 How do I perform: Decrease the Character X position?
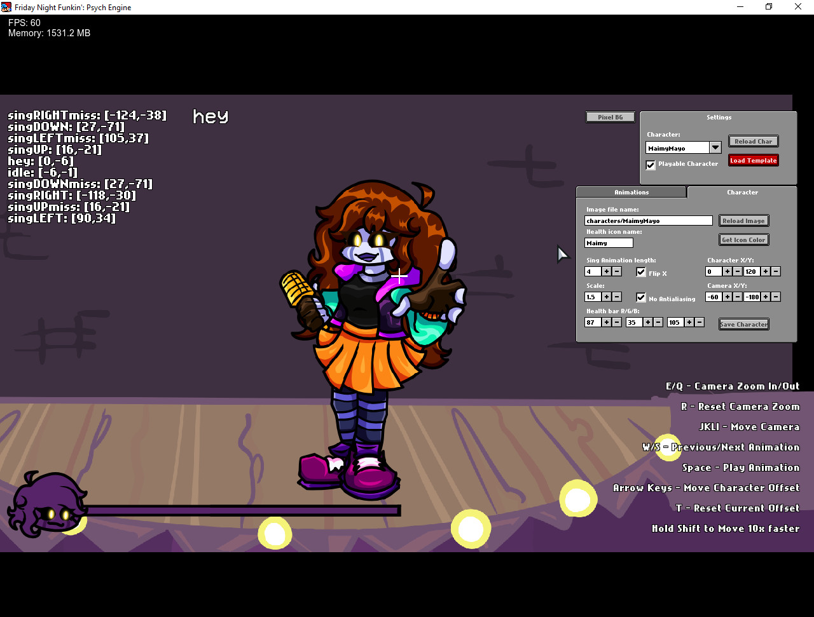[x=738, y=271]
